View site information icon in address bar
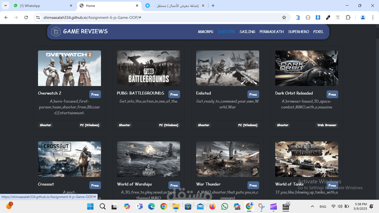This screenshot has width=379, height=213. tap(38, 17)
